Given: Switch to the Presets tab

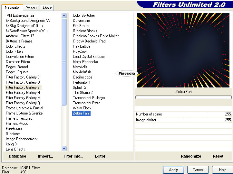Looking at the screenshot, I should point(31,8).
